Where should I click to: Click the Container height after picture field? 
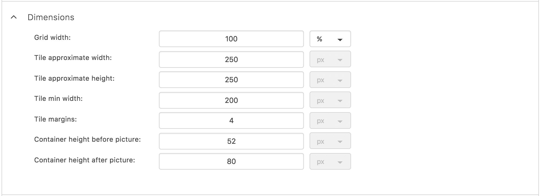pyautogui.click(x=231, y=161)
